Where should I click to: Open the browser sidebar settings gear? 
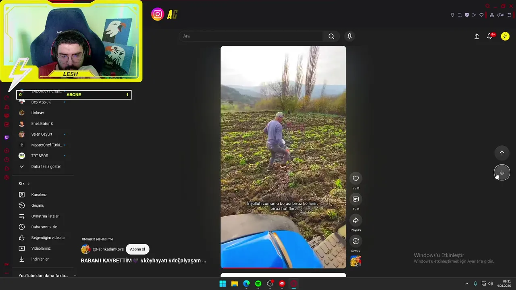coord(6,178)
